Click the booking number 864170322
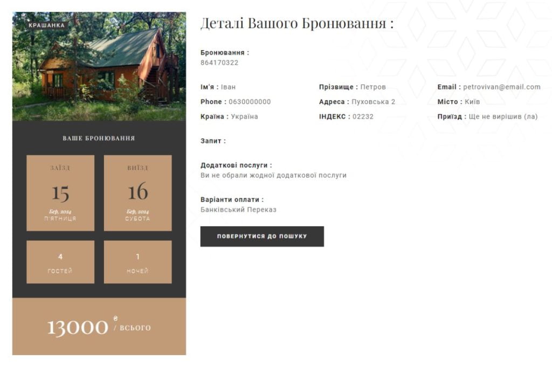The width and height of the screenshot is (552, 368). (x=219, y=63)
